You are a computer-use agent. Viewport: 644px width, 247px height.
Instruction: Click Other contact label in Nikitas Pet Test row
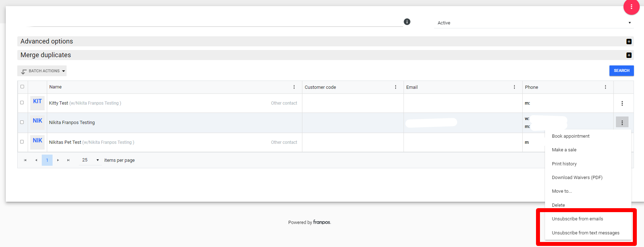[x=284, y=142]
